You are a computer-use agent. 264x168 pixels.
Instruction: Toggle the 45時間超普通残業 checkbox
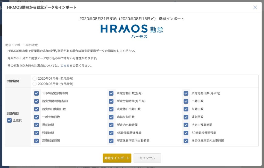(x=111, y=133)
